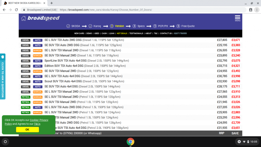
Task: Close the Skoda Karoq deals tab
Action: tap(44, 3)
